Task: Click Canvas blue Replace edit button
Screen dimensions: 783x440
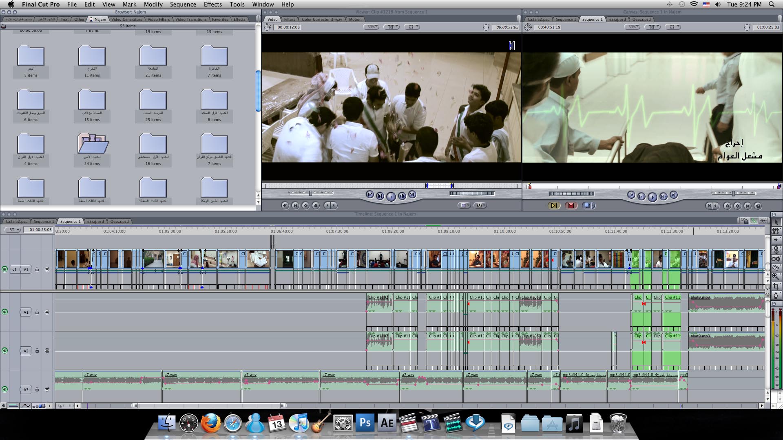Action: 588,206
